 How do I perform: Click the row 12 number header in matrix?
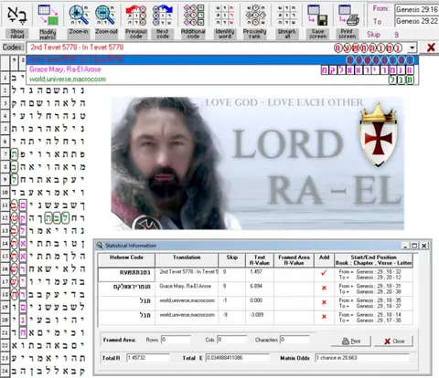click(x=5, y=217)
